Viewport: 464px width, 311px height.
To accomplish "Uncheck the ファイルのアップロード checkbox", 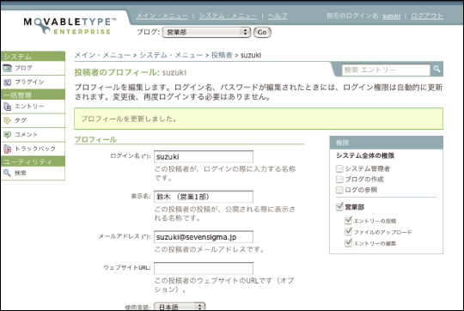I will pos(348,232).
